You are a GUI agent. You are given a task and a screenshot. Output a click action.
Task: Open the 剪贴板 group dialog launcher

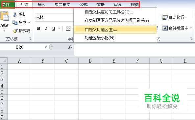click(x=30, y=39)
